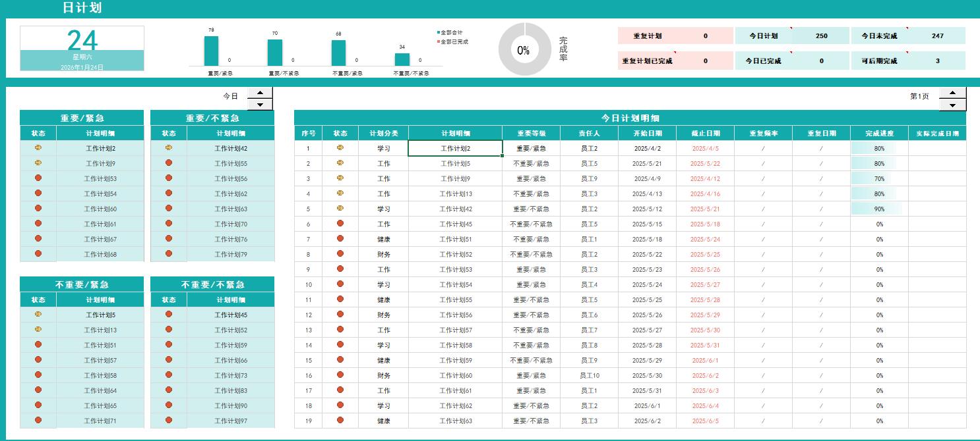Click yellow status icon in detail table row 1
This screenshot has height=441, width=980.
click(x=340, y=148)
